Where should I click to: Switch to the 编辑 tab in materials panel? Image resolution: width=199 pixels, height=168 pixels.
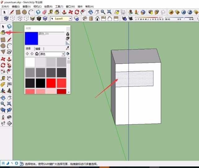coord(38,49)
